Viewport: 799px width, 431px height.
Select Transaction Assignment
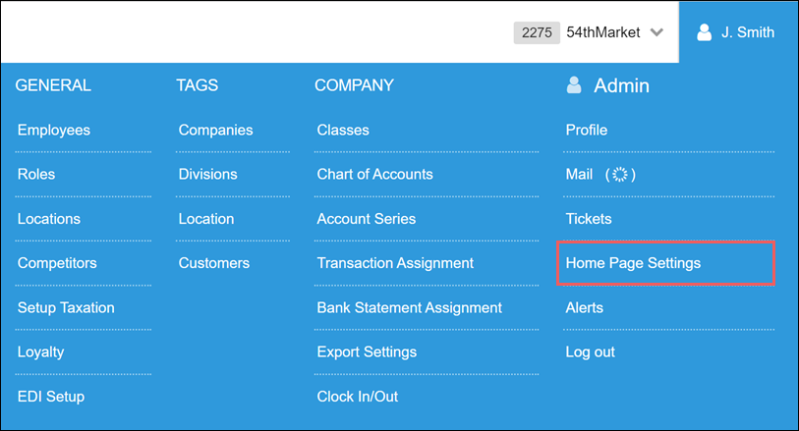pos(395,263)
